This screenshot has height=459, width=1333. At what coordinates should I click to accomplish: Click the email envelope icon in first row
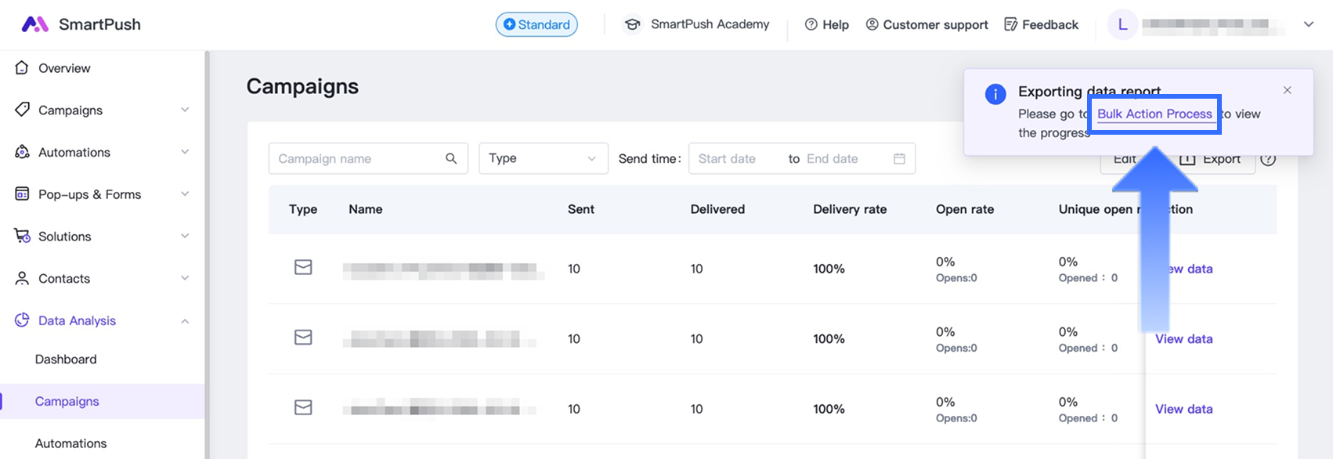pyautogui.click(x=303, y=268)
